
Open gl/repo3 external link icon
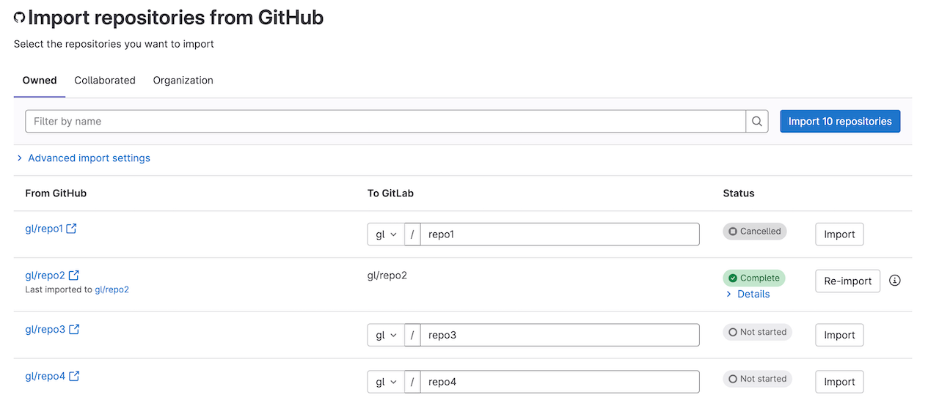74,330
